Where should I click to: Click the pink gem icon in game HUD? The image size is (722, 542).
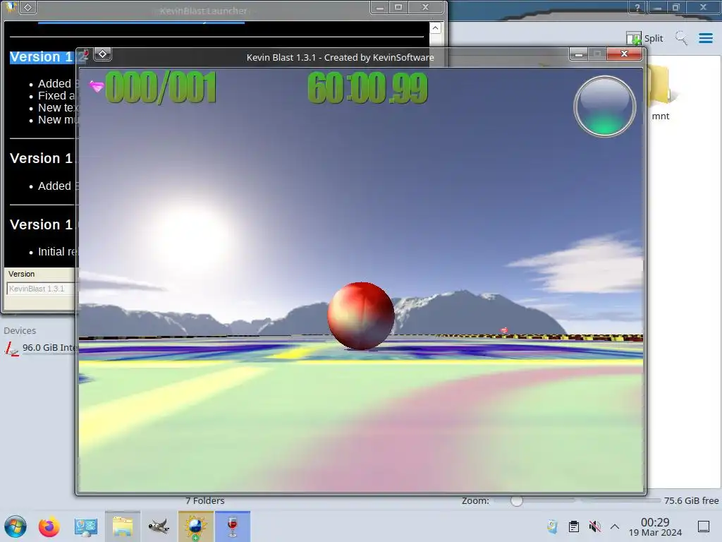[x=97, y=86]
